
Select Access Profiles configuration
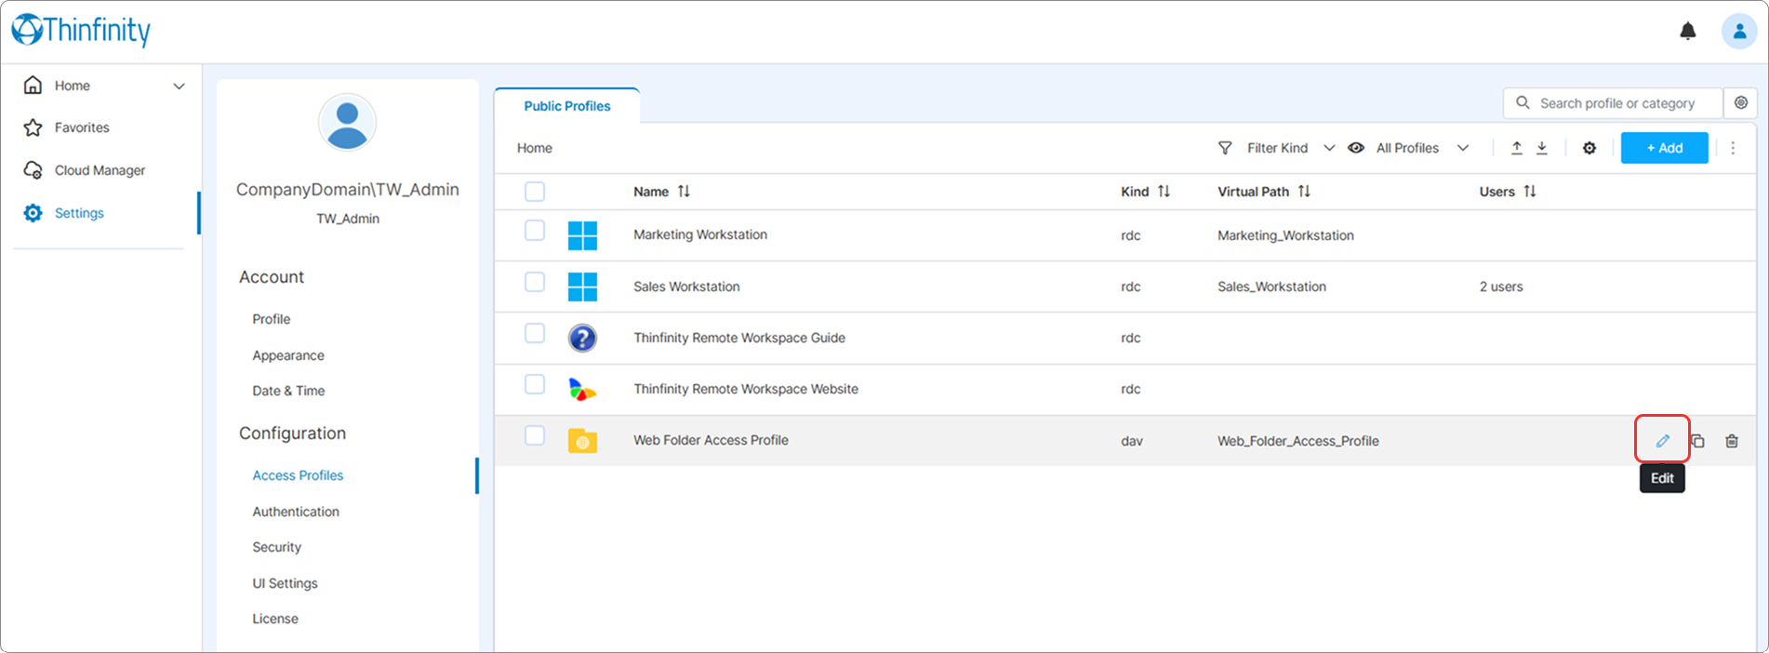click(298, 475)
